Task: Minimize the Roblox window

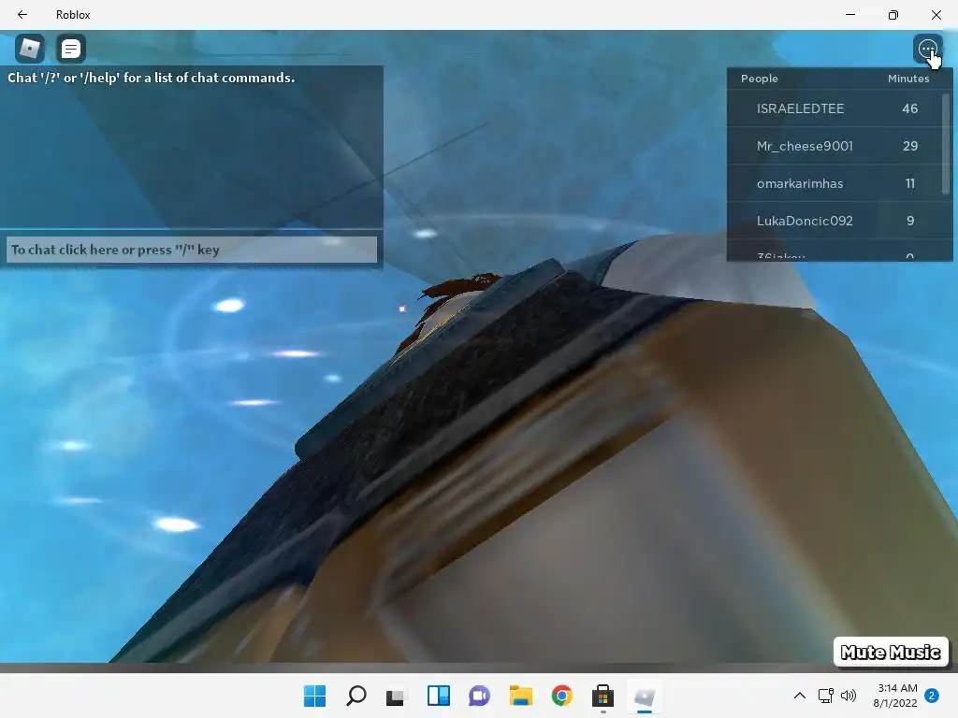Action: point(849,15)
